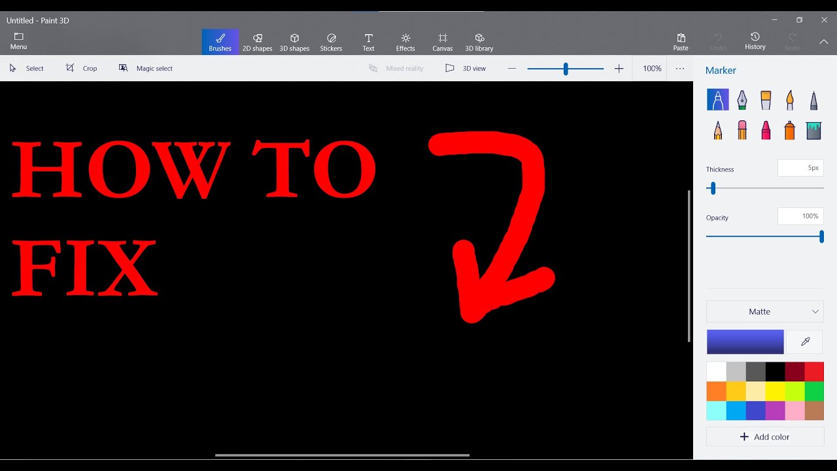Pick the dark red color swatch
The image size is (837, 471).
pos(794,372)
